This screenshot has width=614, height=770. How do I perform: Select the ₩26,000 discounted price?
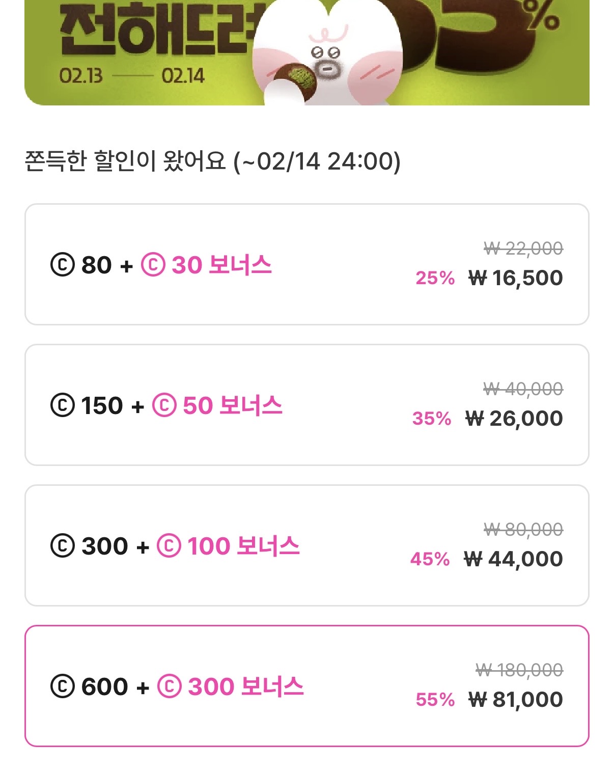click(x=514, y=419)
